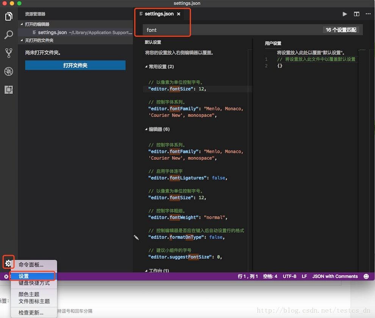Open the Search view icon
375x318 pixels.
coord(8,35)
